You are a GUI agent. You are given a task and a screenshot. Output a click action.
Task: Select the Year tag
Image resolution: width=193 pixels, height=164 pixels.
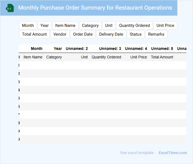[x=45, y=26]
